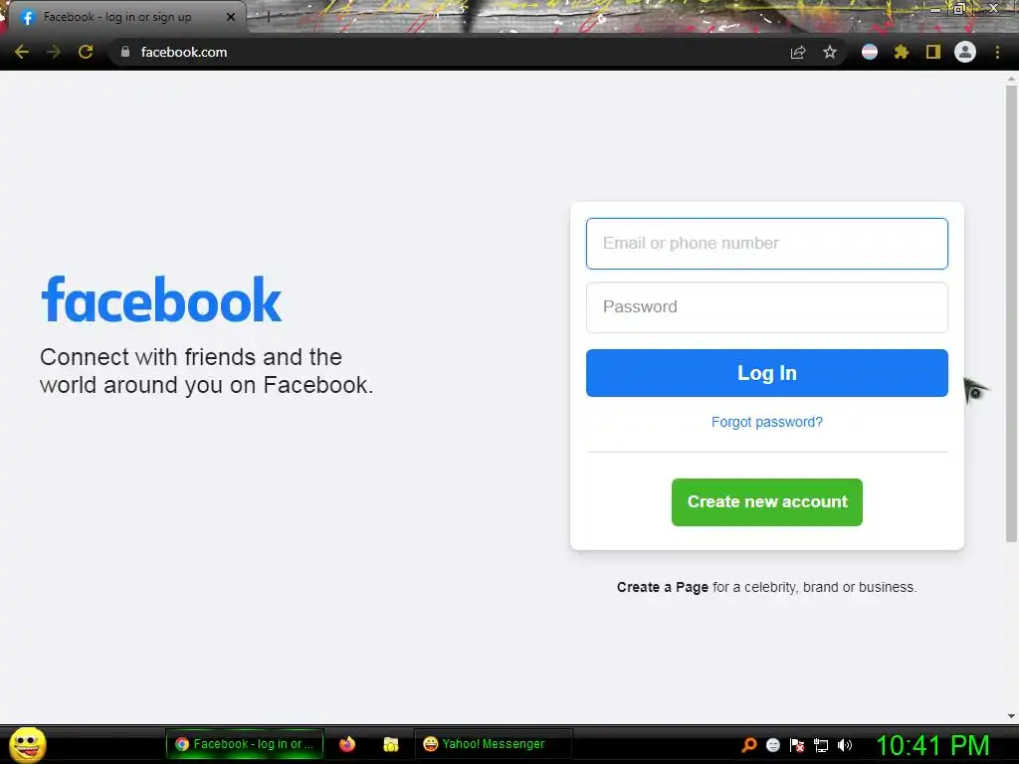This screenshot has height=764, width=1019.
Task: Click the speaker volume tray icon
Action: (x=845, y=745)
